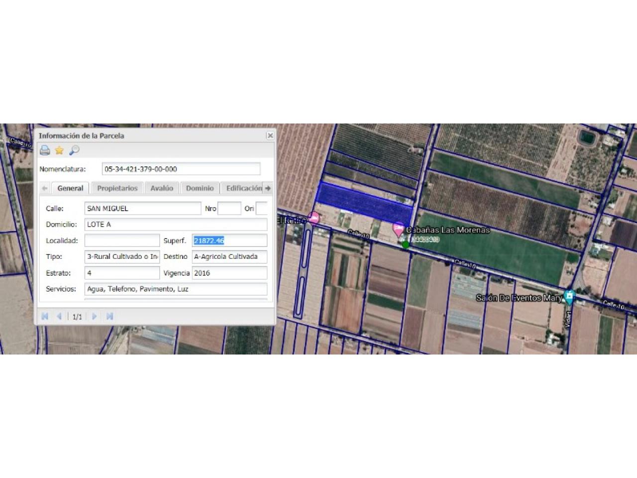Go to first record in pager
The width and height of the screenshot is (637, 478).
click(x=45, y=317)
